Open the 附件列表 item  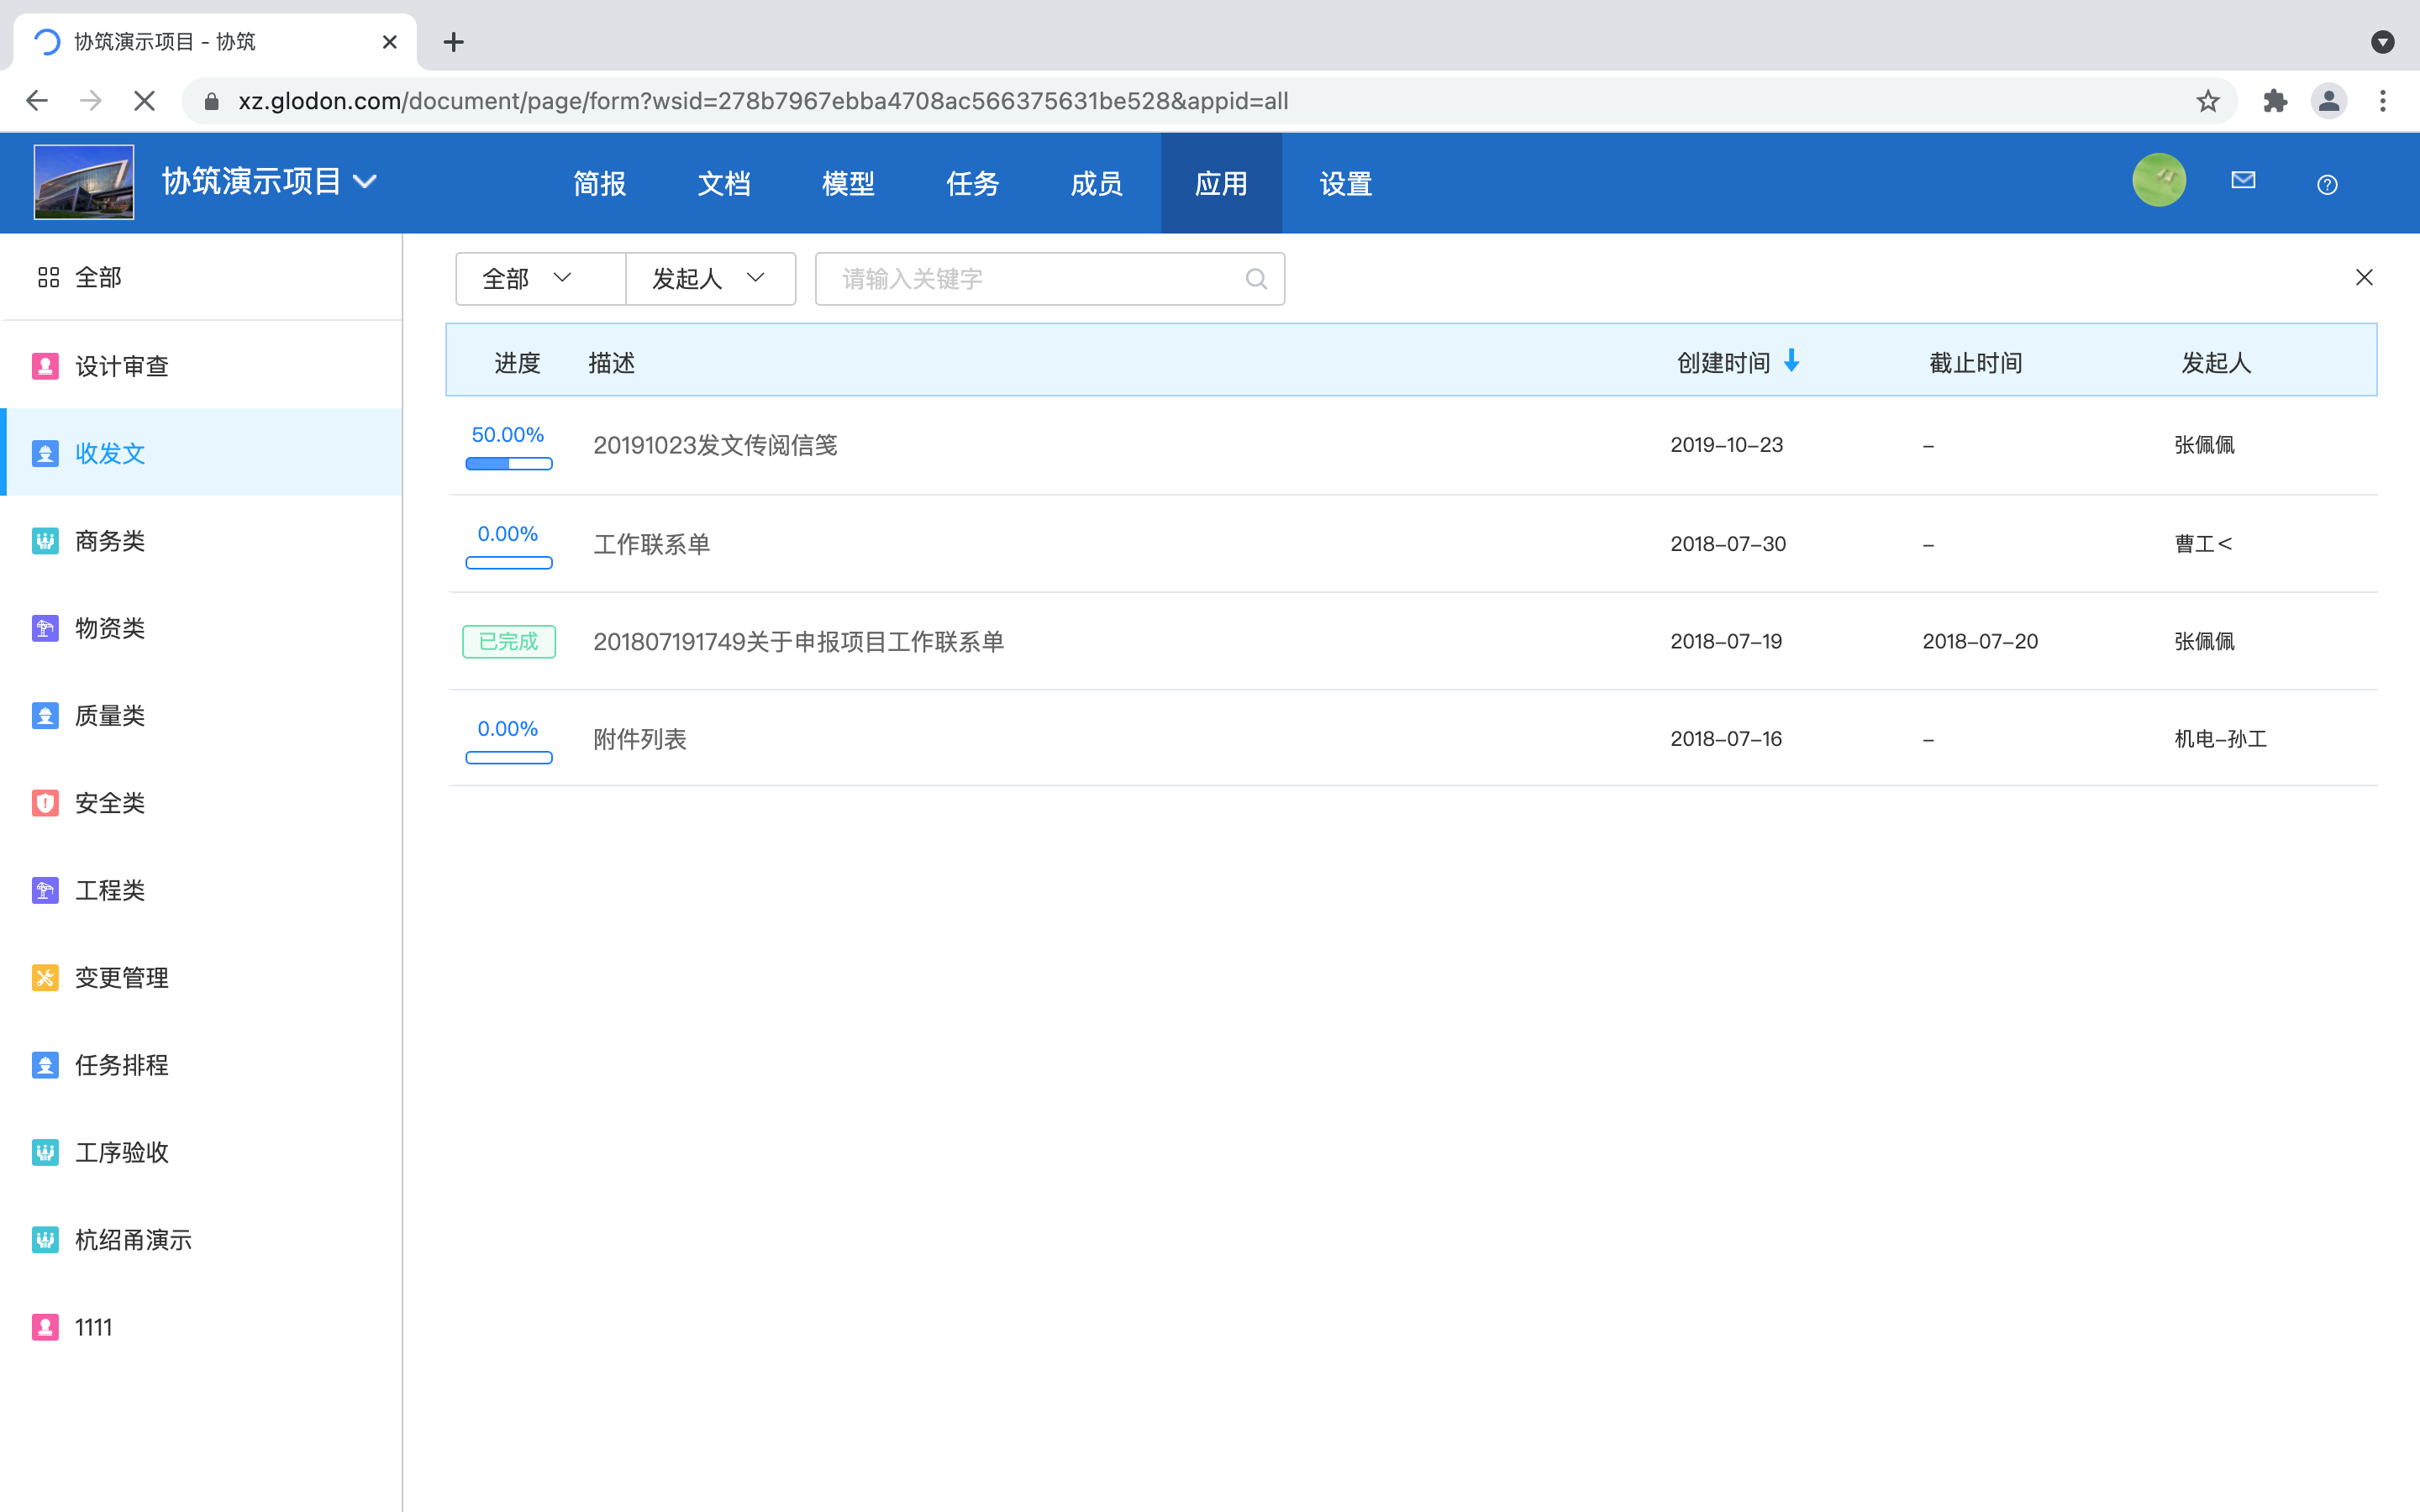(639, 739)
